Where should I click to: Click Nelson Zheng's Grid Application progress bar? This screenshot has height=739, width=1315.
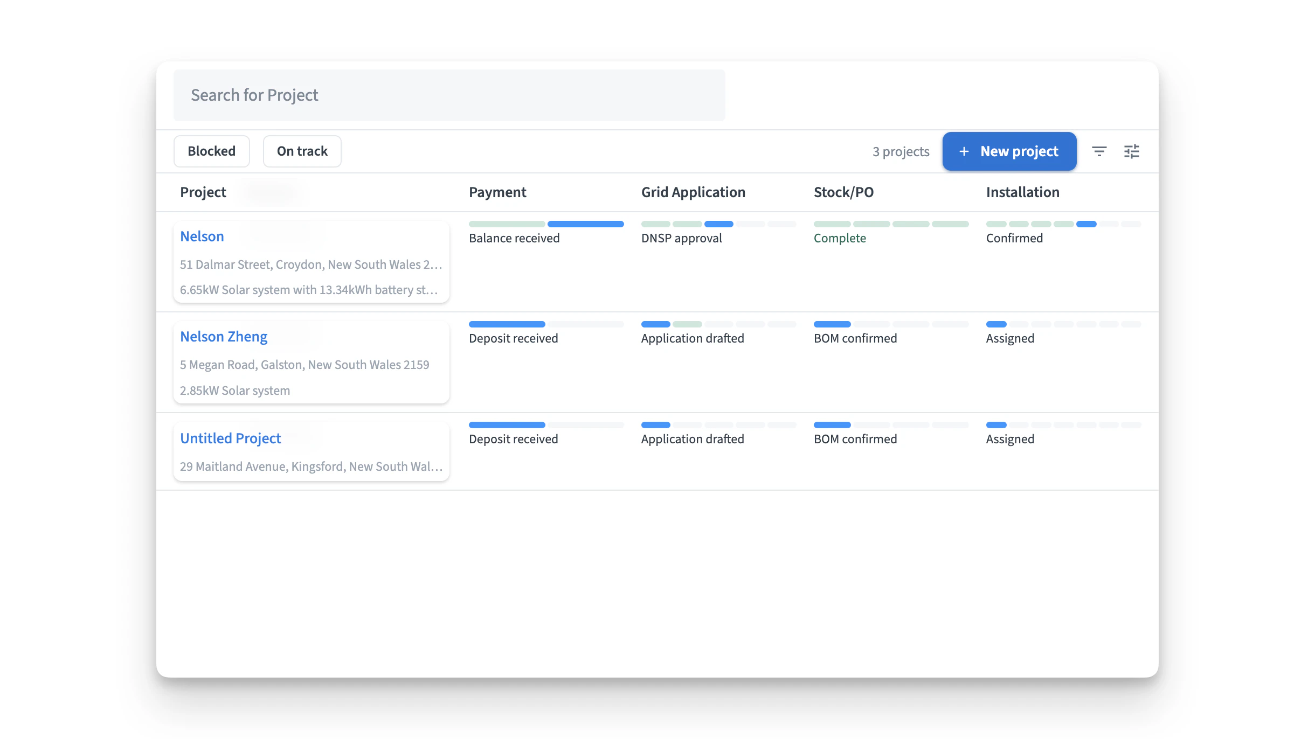point(719,324)
